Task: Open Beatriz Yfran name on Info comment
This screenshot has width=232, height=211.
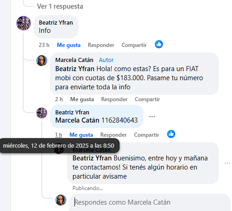Action: pos(56,23)
